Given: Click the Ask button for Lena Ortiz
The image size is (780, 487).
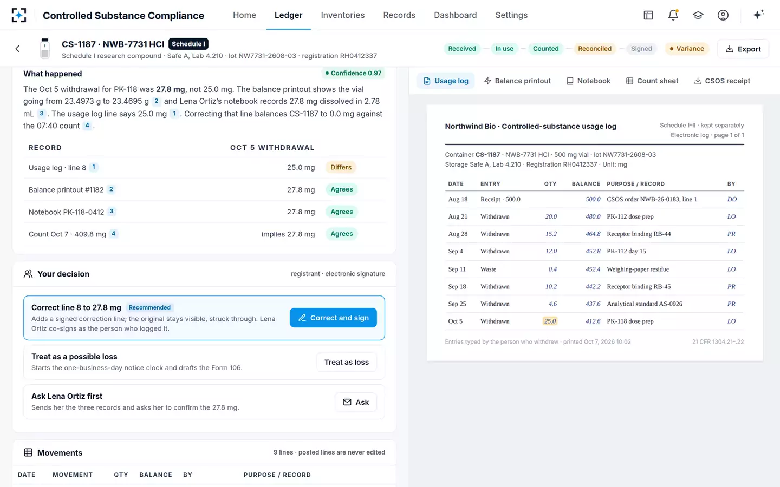Looking at the screenshot, I should coord(356,402).
